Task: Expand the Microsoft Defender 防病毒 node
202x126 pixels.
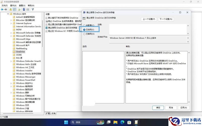Action: [x=11, y=33]
